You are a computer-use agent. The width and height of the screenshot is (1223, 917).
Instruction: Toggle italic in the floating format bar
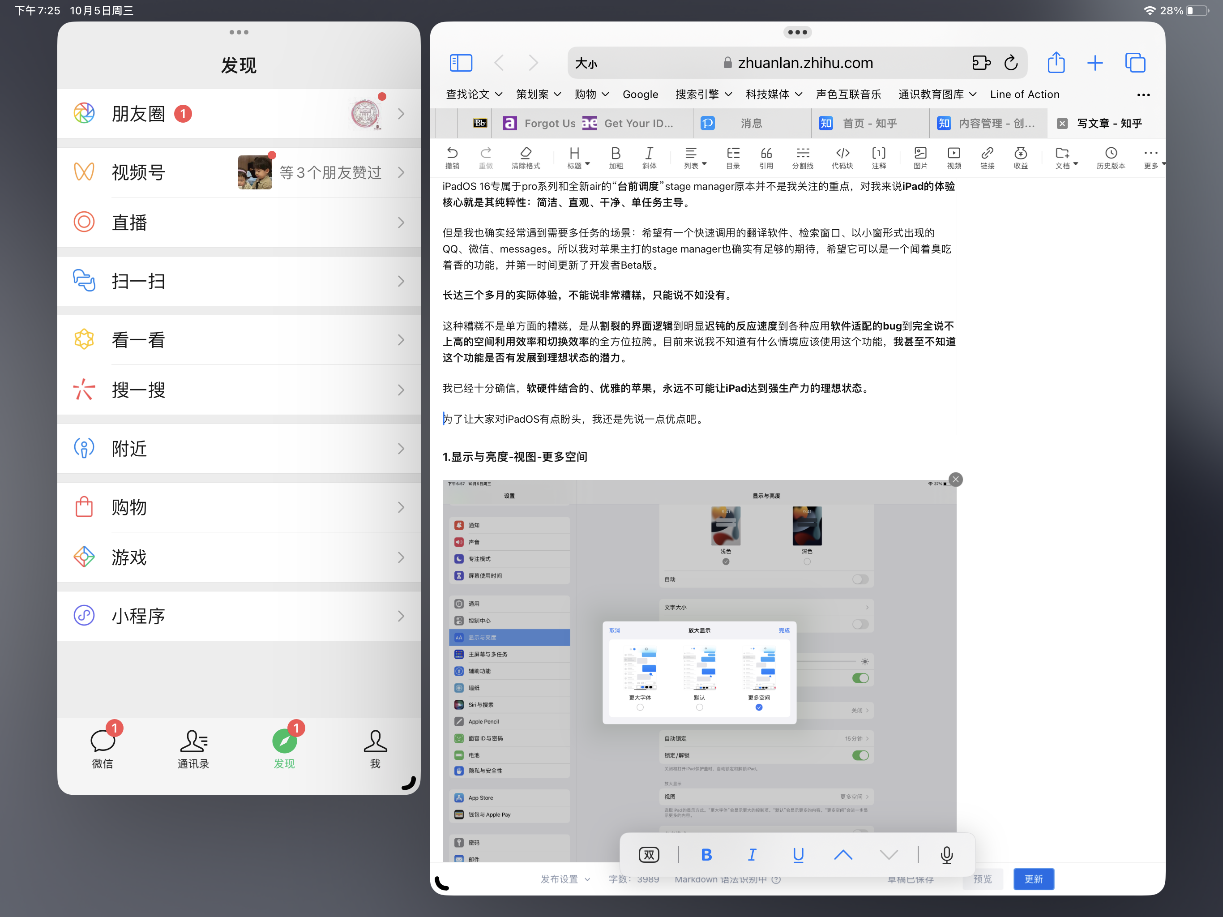click(752, 854)
